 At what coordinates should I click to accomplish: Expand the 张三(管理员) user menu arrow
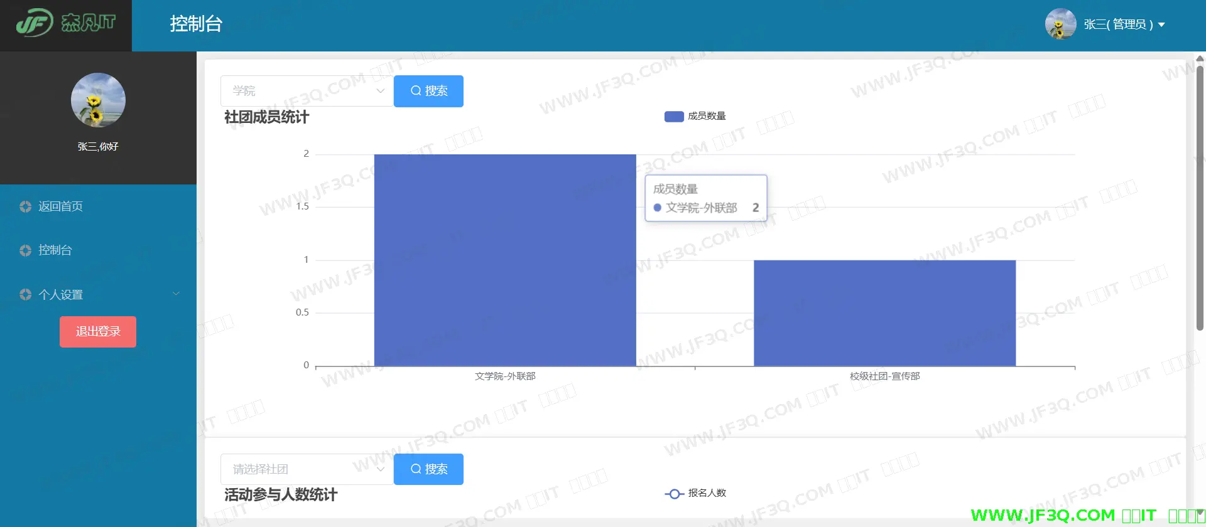click(1161, 25)
